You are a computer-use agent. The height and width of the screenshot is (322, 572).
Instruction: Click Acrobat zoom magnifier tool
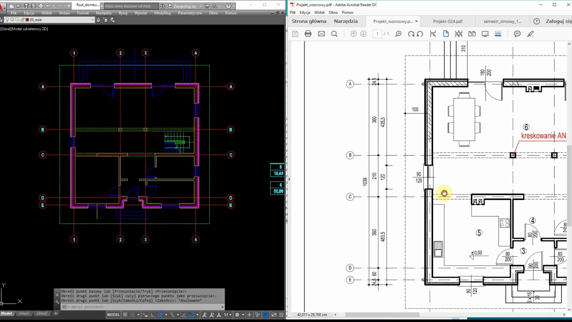(399, 34)
